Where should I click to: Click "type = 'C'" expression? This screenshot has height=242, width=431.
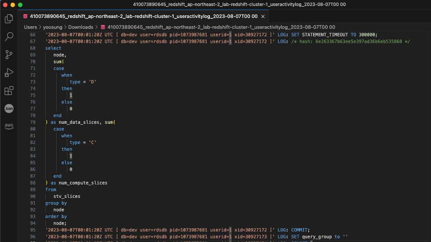click(x=83, y=143)
